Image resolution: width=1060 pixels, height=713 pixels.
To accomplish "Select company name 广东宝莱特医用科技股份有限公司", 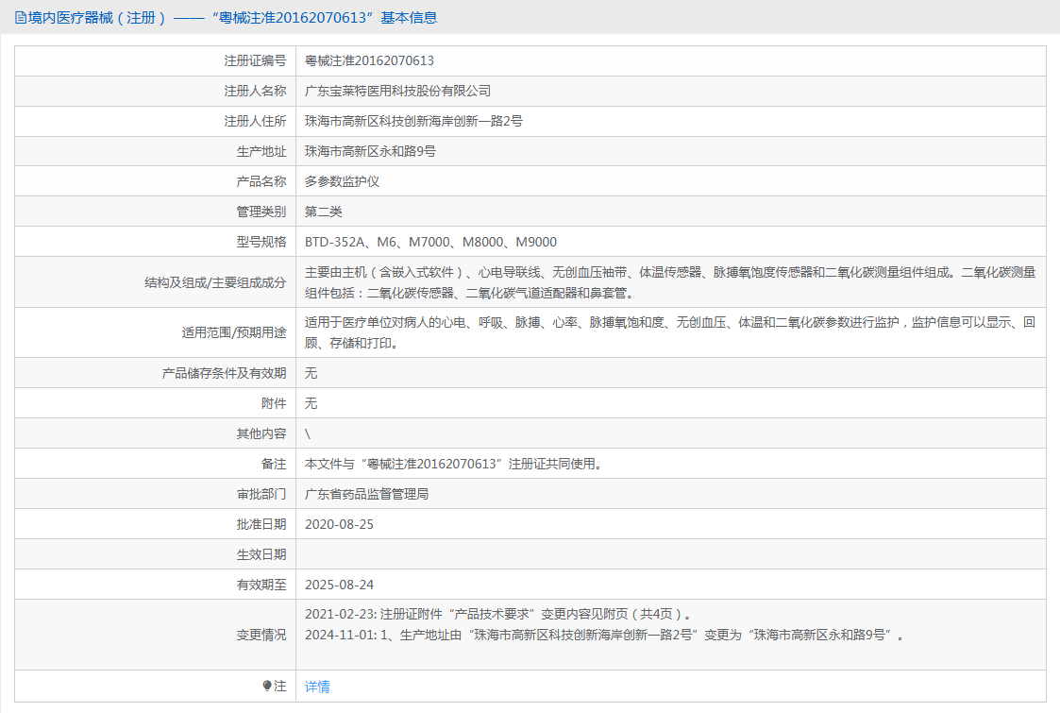I will click(x=397, y=91).
